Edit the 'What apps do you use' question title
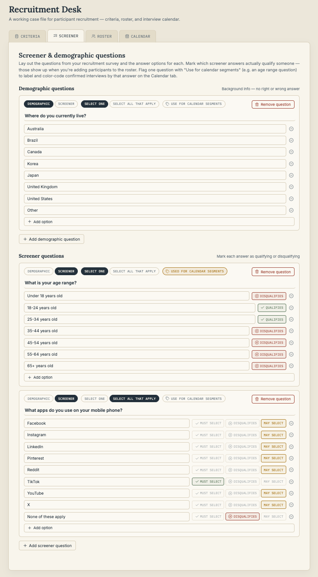The image size is (318, 577). tap(159, 410)
